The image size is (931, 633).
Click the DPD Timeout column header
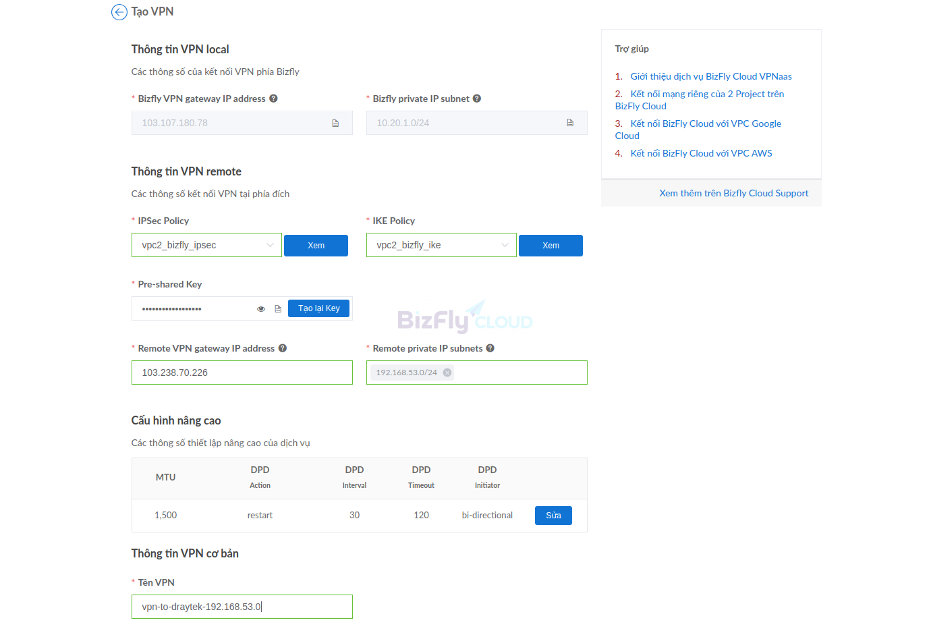421,477
